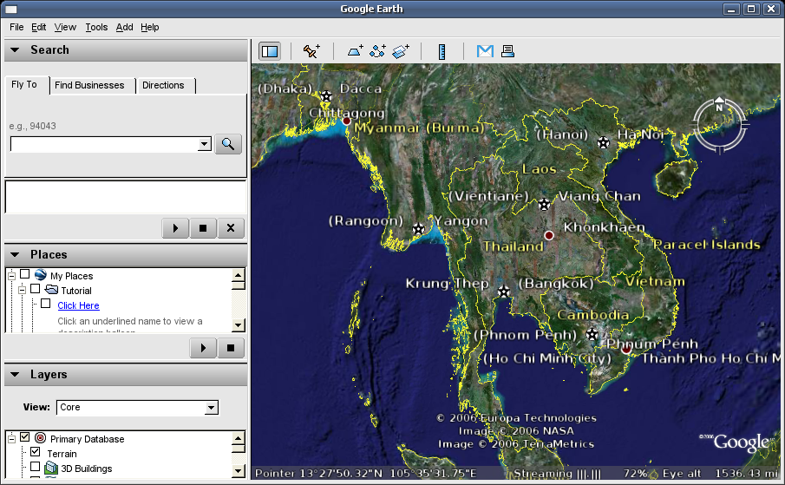785x485 pixels.
Task: Click the Thailand country label on map
Action: pyautogui.click(x=514, y=246)
